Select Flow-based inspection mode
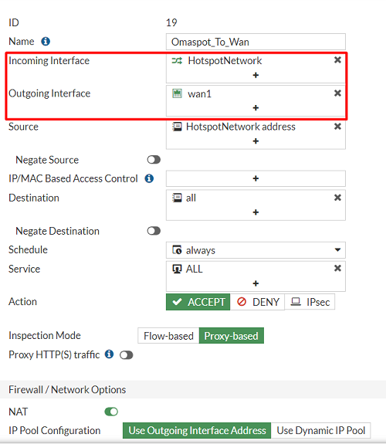The height and width of the screenshot is (444, 386). (168, 336)
